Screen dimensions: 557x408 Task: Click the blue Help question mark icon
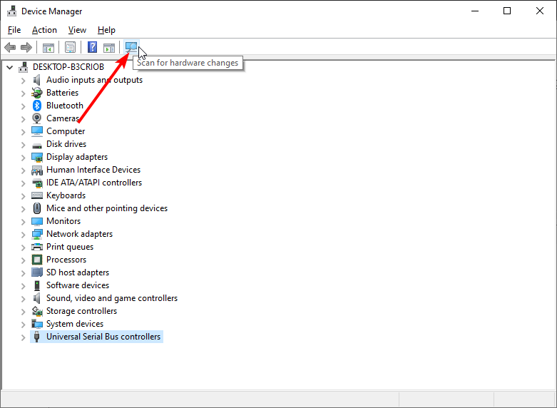93,47
